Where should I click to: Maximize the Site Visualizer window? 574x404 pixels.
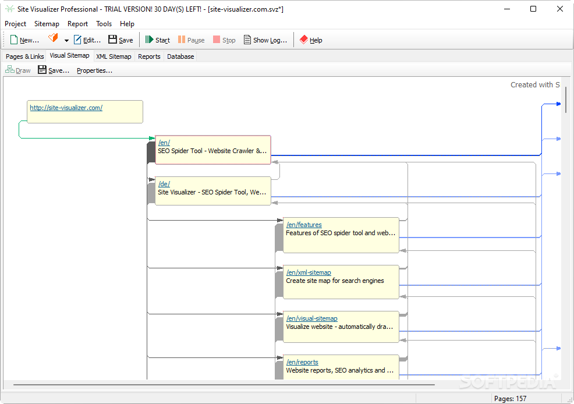pos(533,9)
